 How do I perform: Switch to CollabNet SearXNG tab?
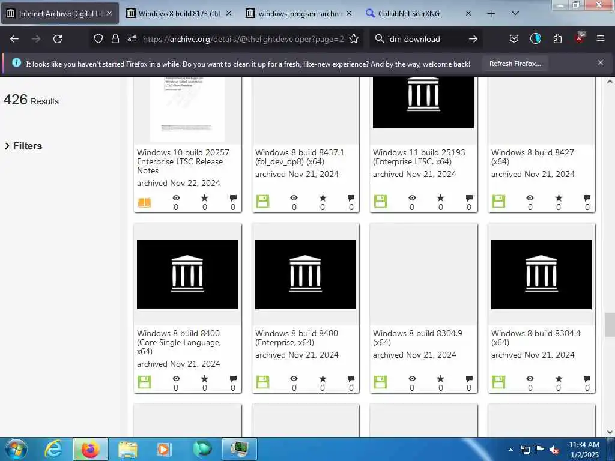tap(408, 14)
